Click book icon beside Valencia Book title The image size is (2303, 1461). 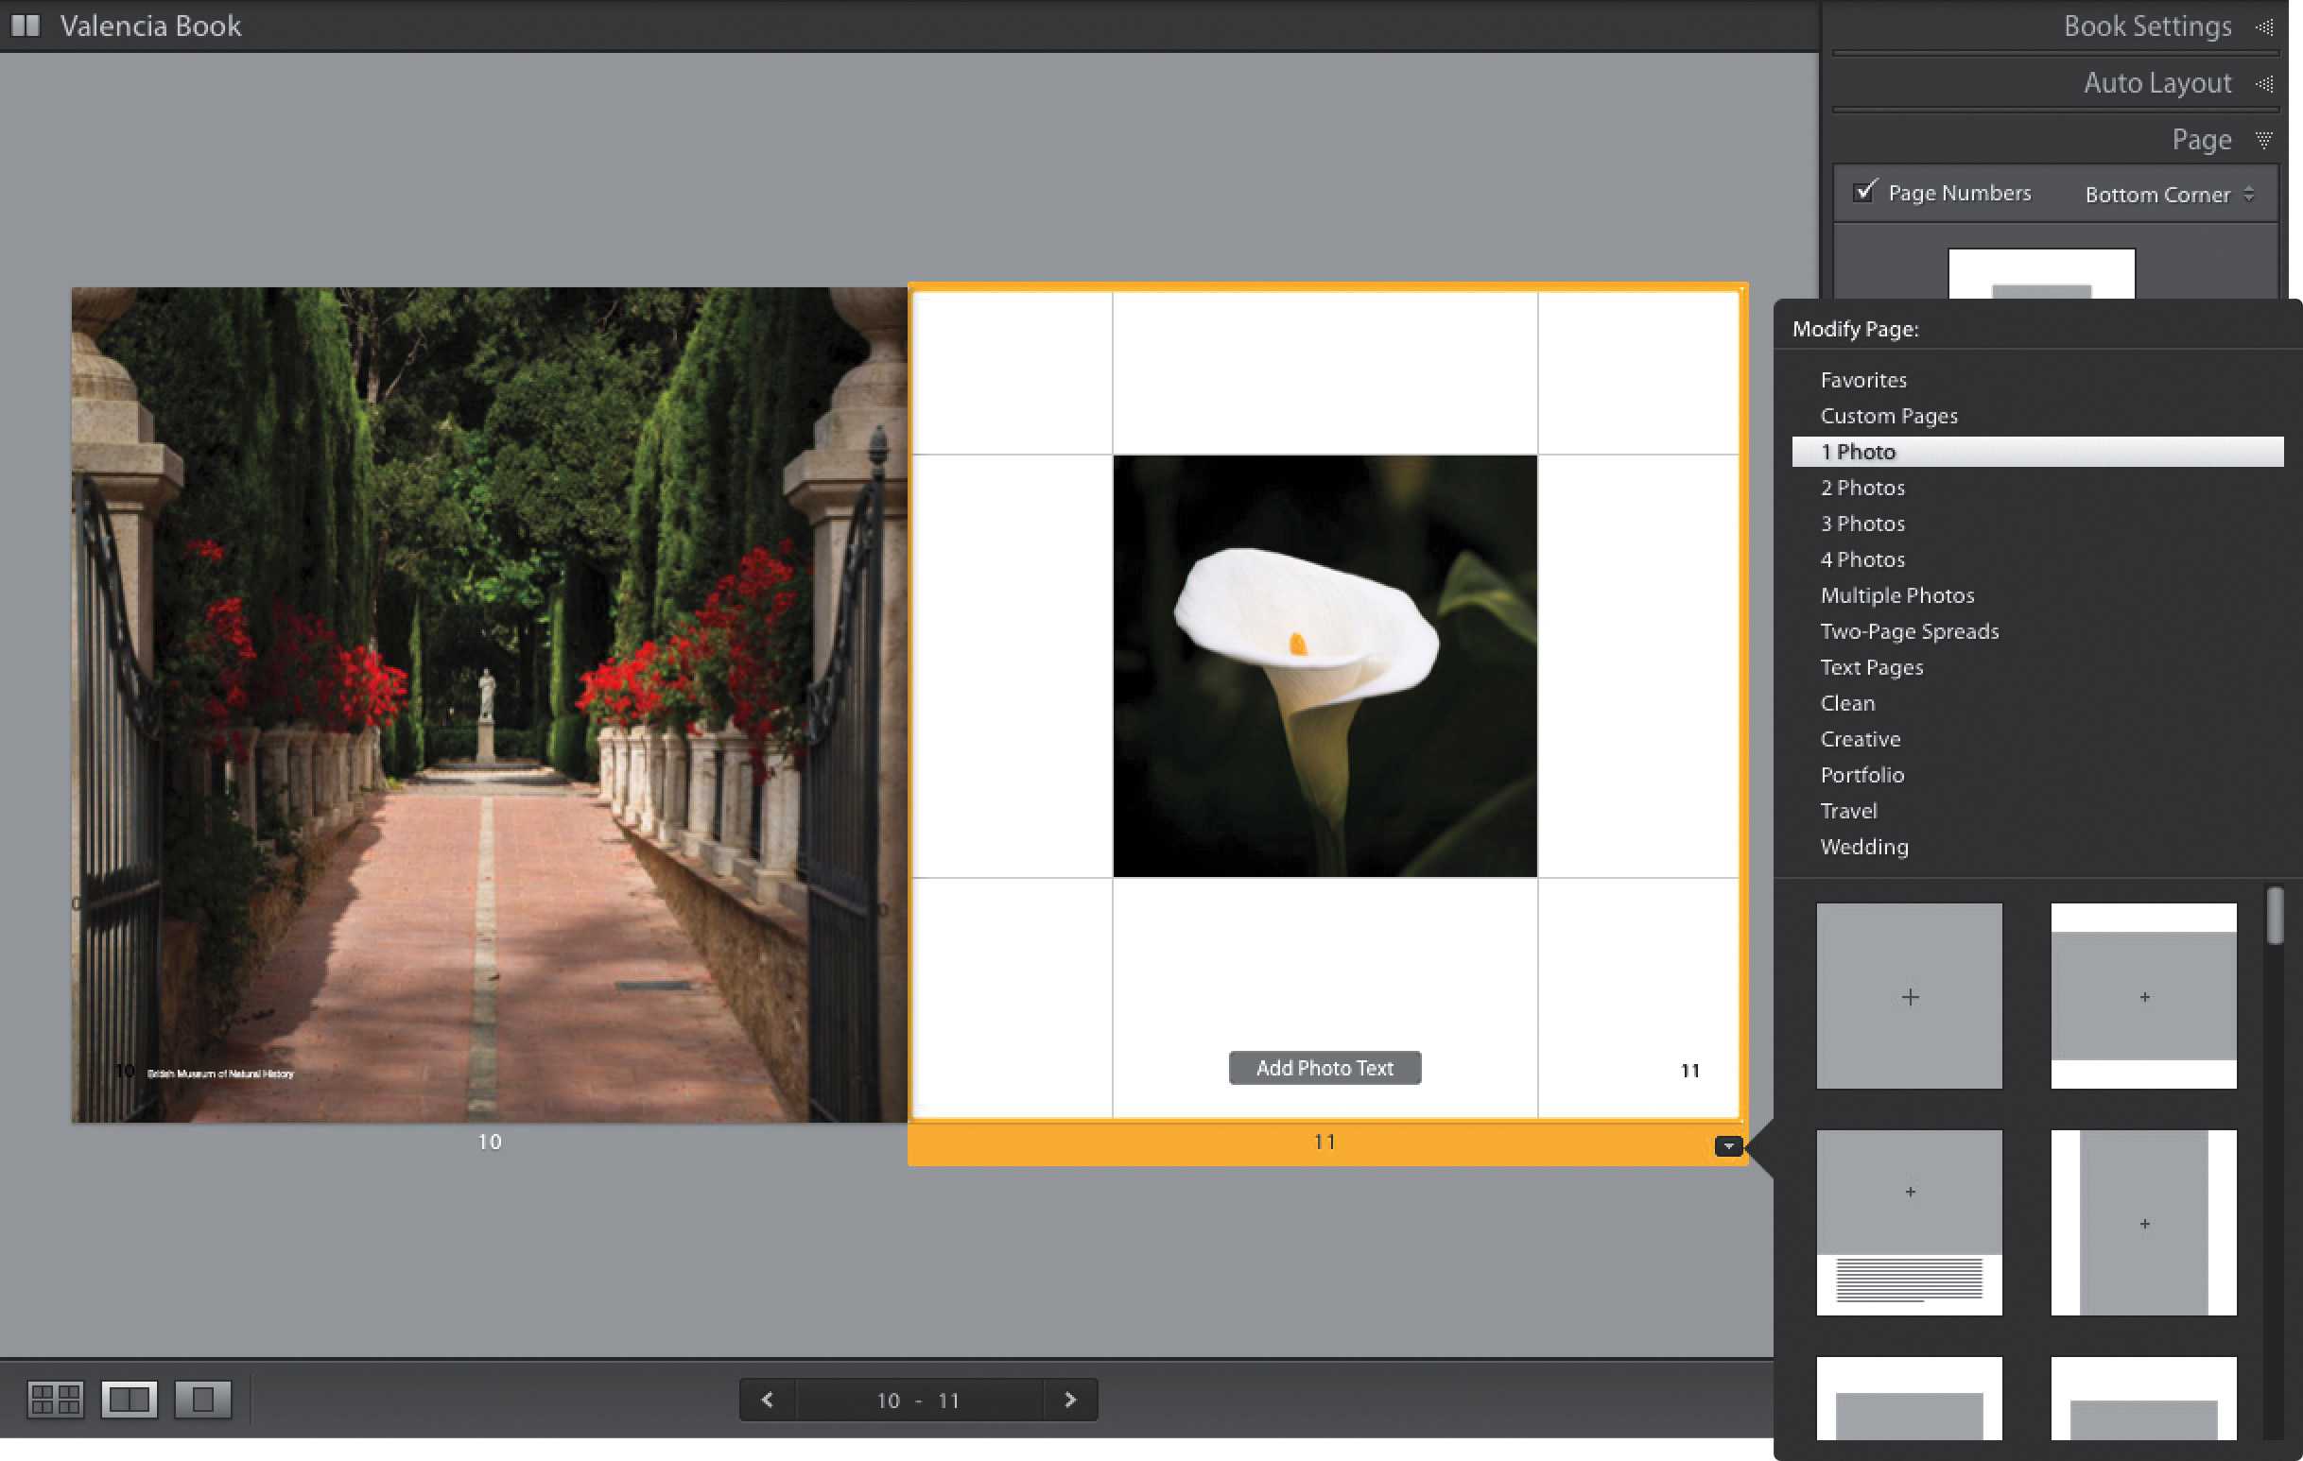click(26, 26)
